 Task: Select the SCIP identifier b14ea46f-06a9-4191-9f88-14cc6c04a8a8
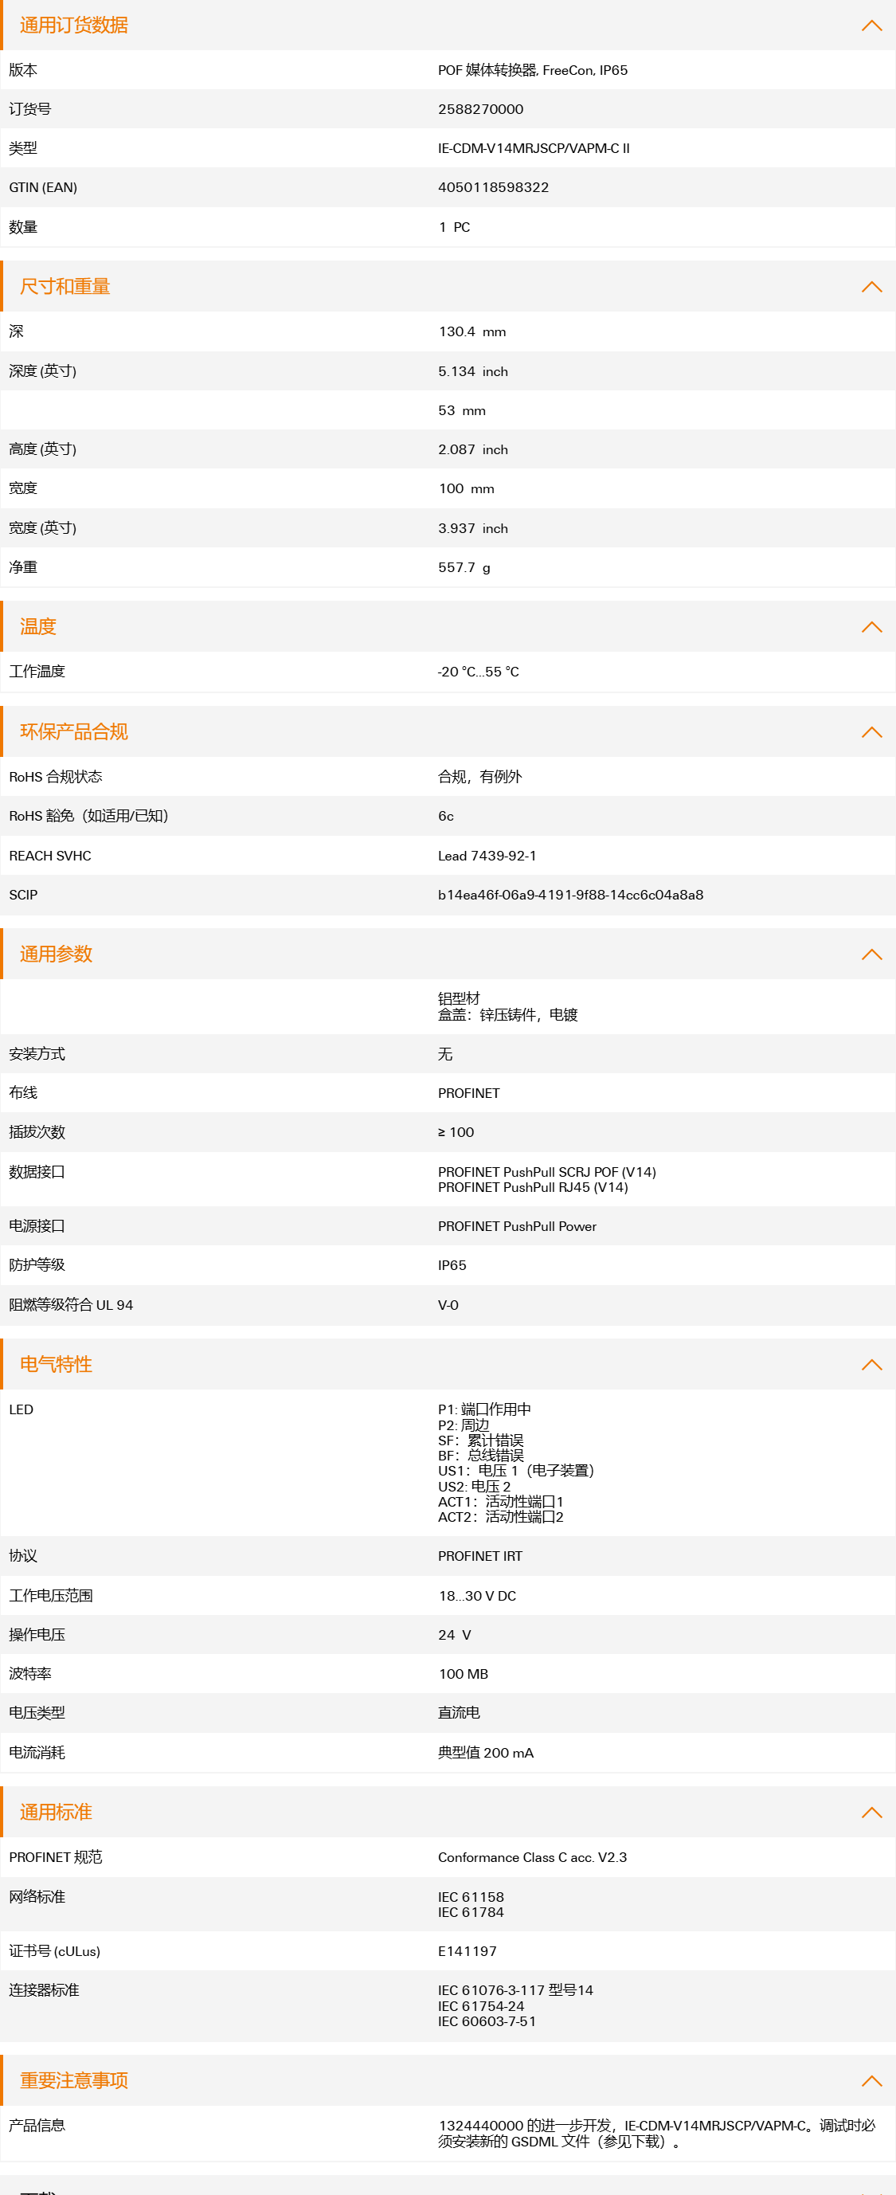pos(570,895)
